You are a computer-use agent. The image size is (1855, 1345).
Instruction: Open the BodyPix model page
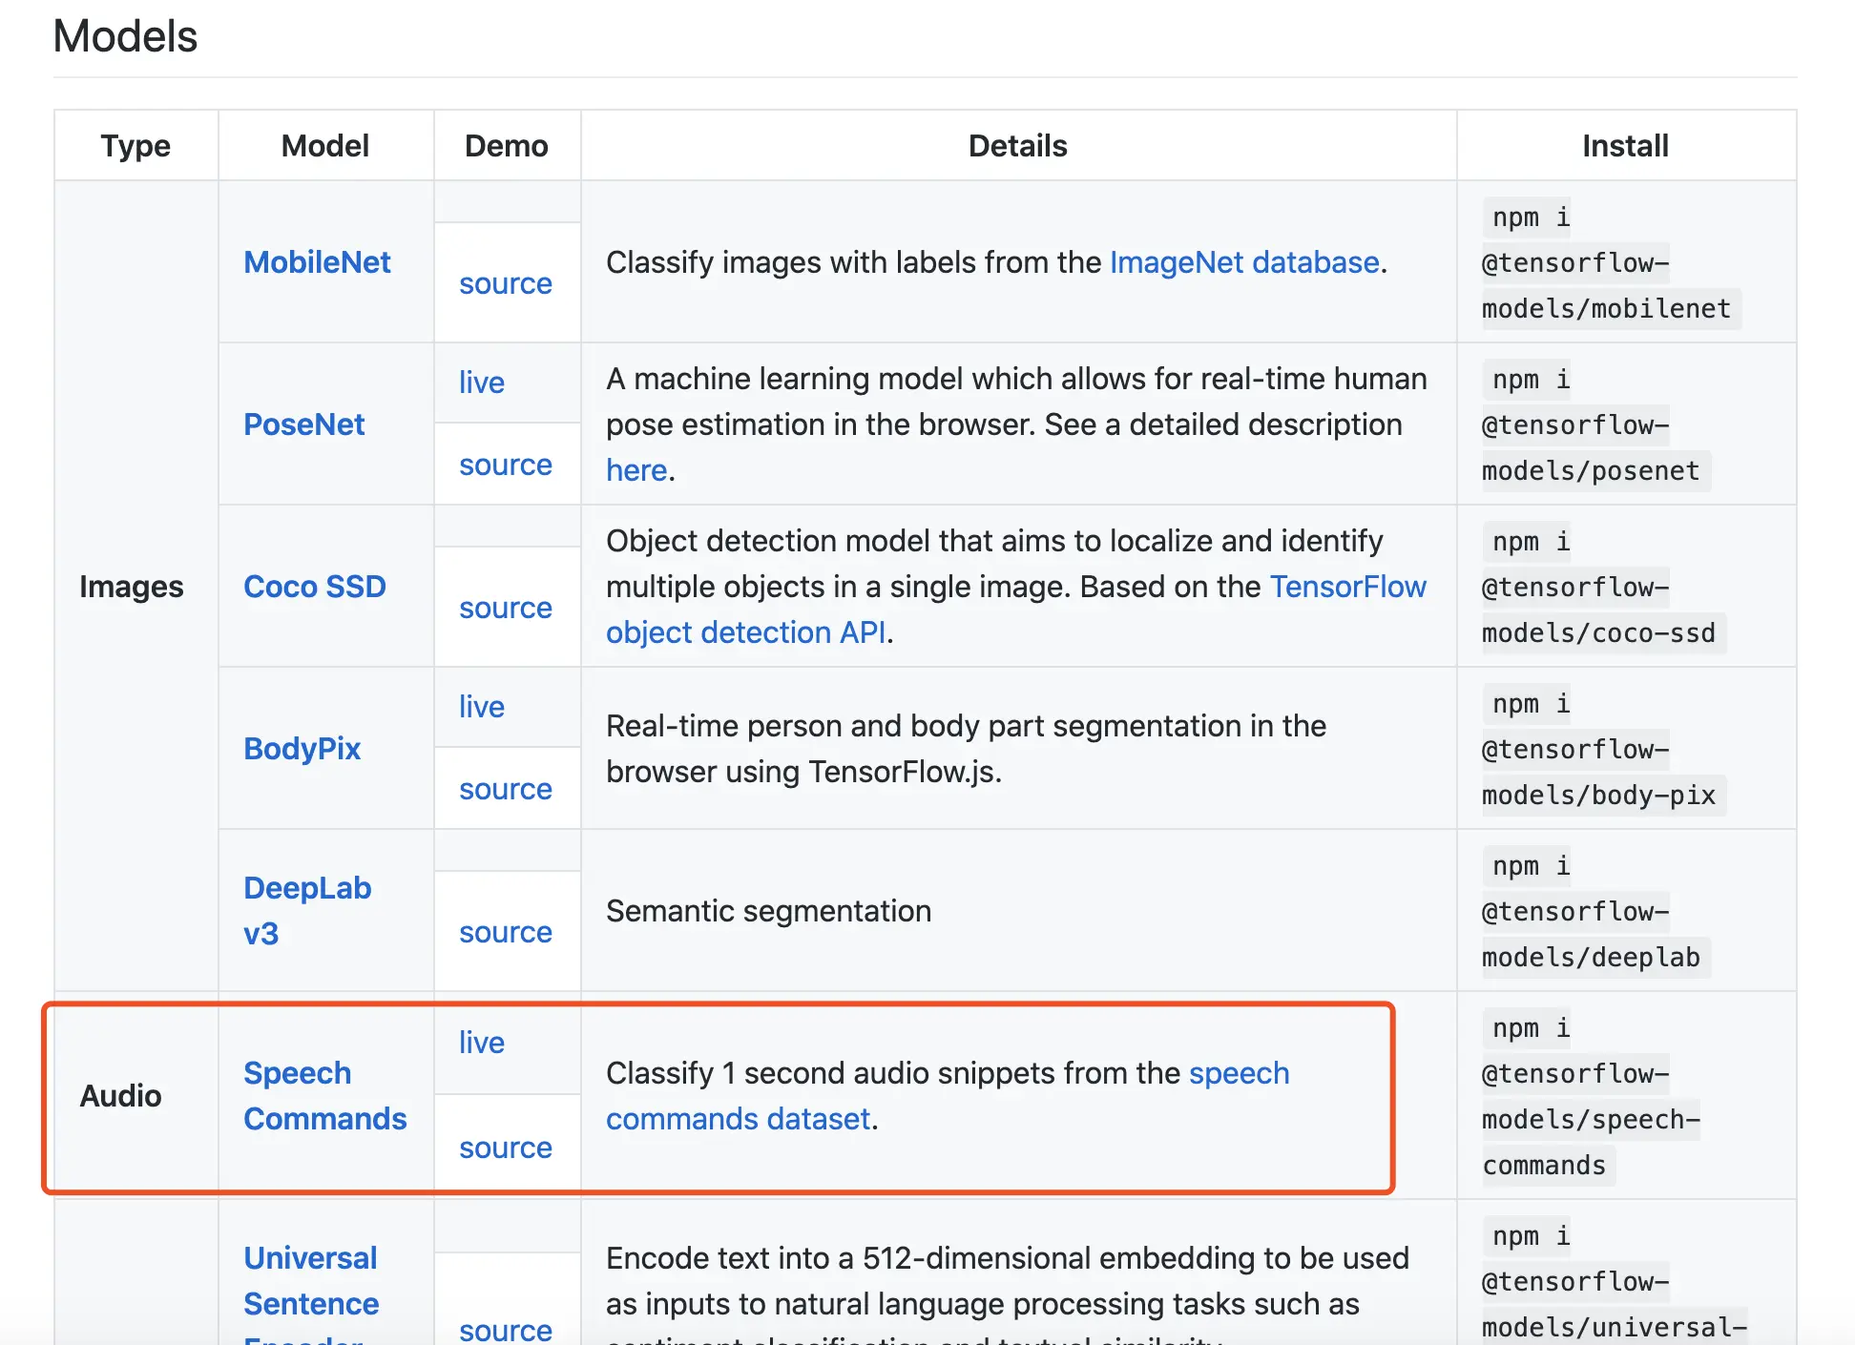(302, 749)
